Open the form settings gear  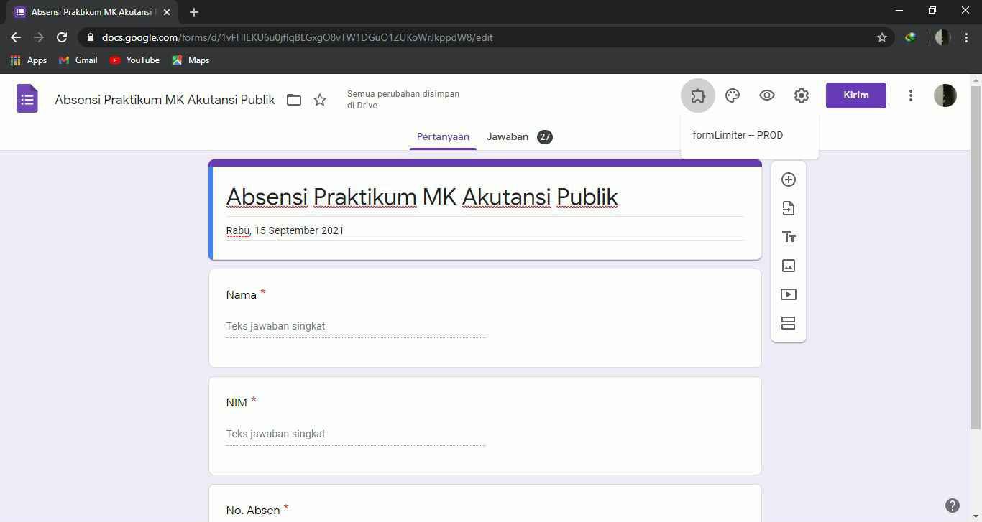[801, 95]
